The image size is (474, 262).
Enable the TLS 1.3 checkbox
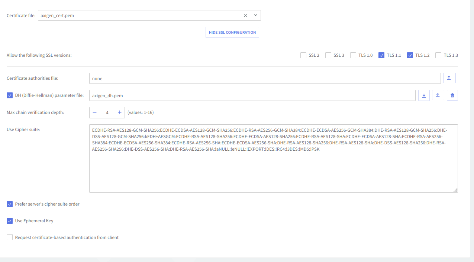pyautogui.click(x=438, y=55)
